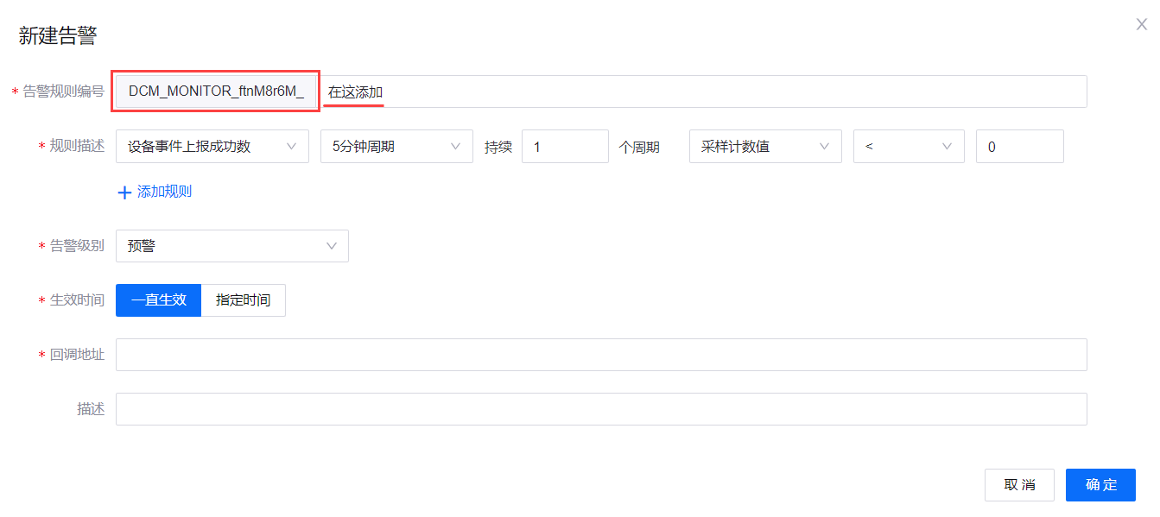Screen dimensions: 1160x517
Task: Click the plus icon beside 添加规则
Action: tap(124, 192)
